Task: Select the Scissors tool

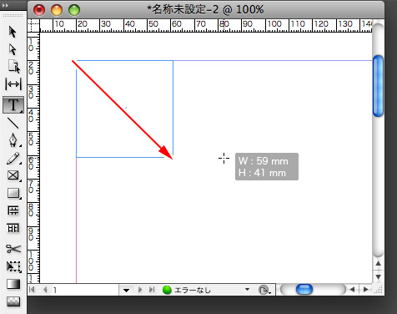Action: coord(13,249)
